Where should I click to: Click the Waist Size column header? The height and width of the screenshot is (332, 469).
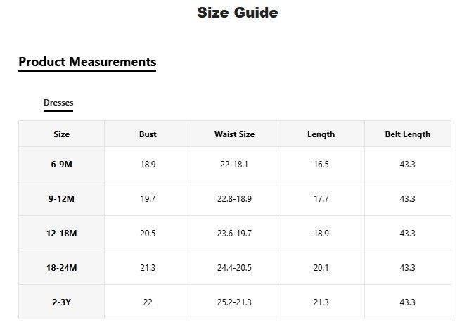click(x=234, y=134)
